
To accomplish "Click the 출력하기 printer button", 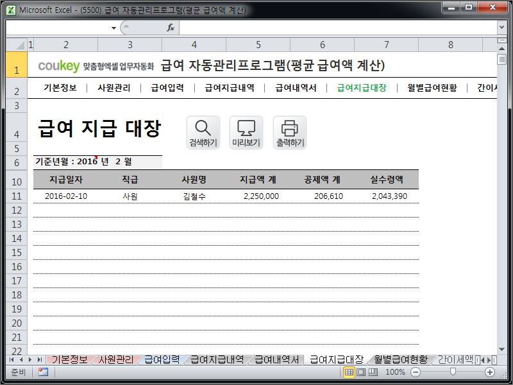I will [290, 133].
